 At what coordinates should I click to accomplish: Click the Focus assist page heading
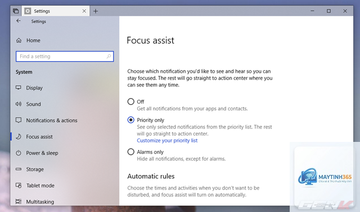pyautogui.click(x=150, y=40)
